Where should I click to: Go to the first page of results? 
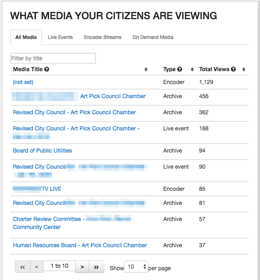[23, 267]
